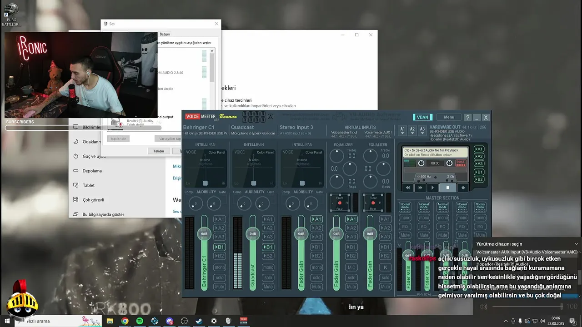Click the Behringer C1 IntelliPan position handle
The width and height of the screenshot is (582, 327).
point(205,183)
